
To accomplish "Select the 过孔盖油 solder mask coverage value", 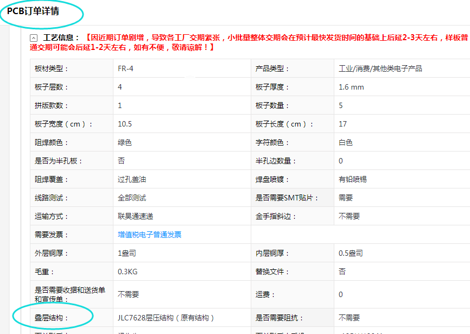I will click(x=132, y=179).
